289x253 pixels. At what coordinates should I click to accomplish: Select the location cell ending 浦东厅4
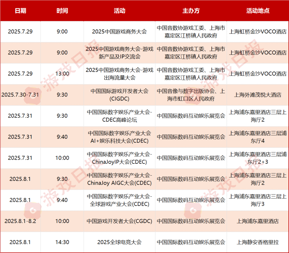[x=258, y=137]
